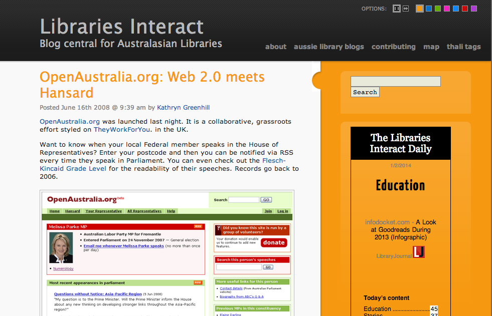This screenshot has height=316, width=492.
Task: Switch theme to dark blue color swatch
Action: click(429, 9)
